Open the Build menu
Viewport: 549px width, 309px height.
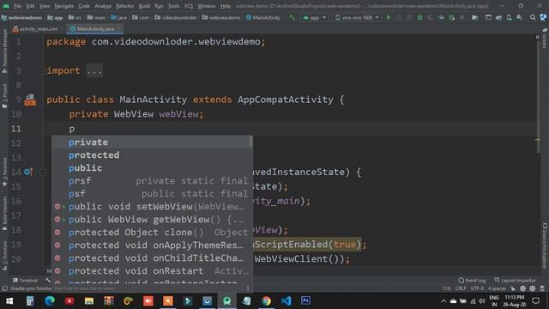pos(144,6)
